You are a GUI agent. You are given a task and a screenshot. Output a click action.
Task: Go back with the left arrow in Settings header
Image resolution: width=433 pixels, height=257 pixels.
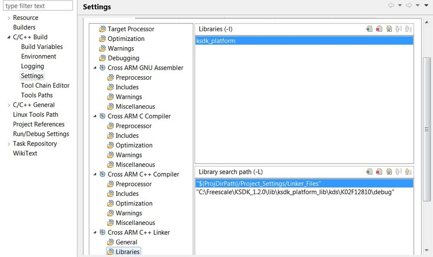(x=391, y=5)
